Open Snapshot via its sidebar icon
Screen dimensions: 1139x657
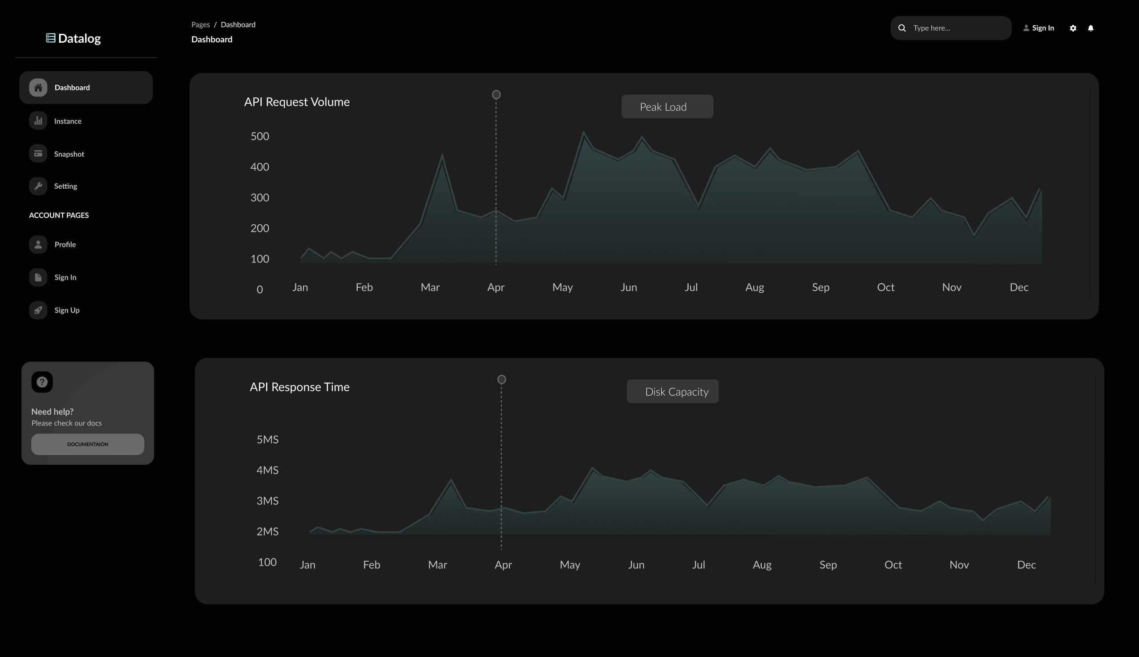[x=38, y=154]
